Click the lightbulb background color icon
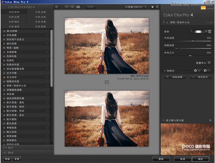The width and height of the screenshot is (215, 163). tap(153, 7)
